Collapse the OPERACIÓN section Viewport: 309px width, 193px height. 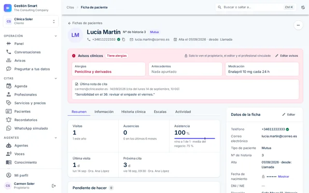[56, 36]
